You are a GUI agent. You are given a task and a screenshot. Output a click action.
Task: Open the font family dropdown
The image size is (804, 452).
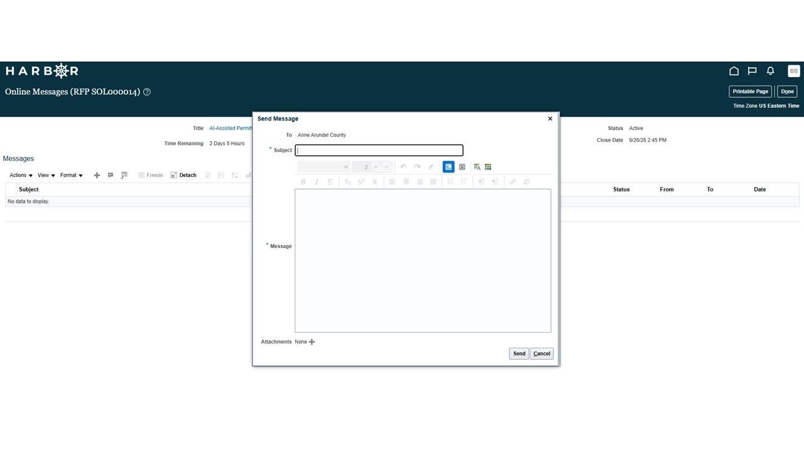[323, 166]
